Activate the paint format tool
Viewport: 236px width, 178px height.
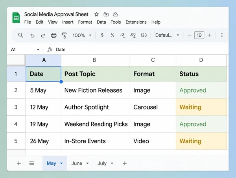click(64, 35)
